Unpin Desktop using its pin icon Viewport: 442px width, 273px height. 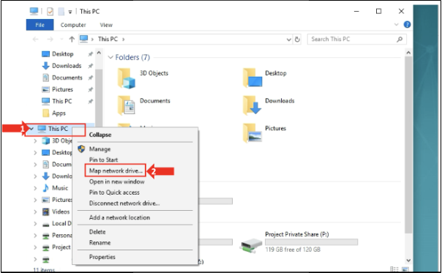tap(90, 54)
